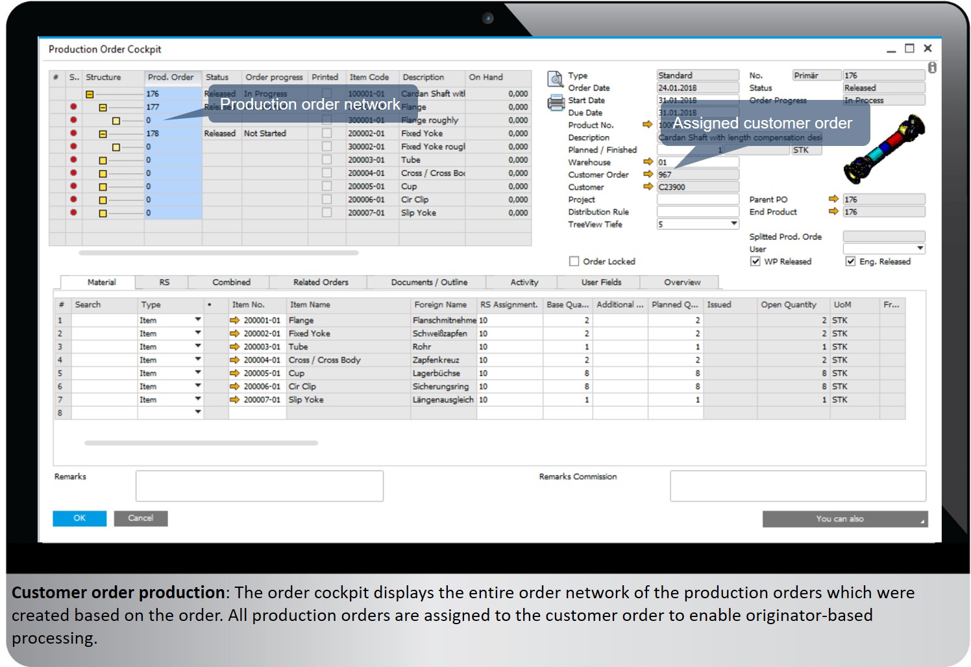Open the link arrow for item 200002-01

(234, 333)
